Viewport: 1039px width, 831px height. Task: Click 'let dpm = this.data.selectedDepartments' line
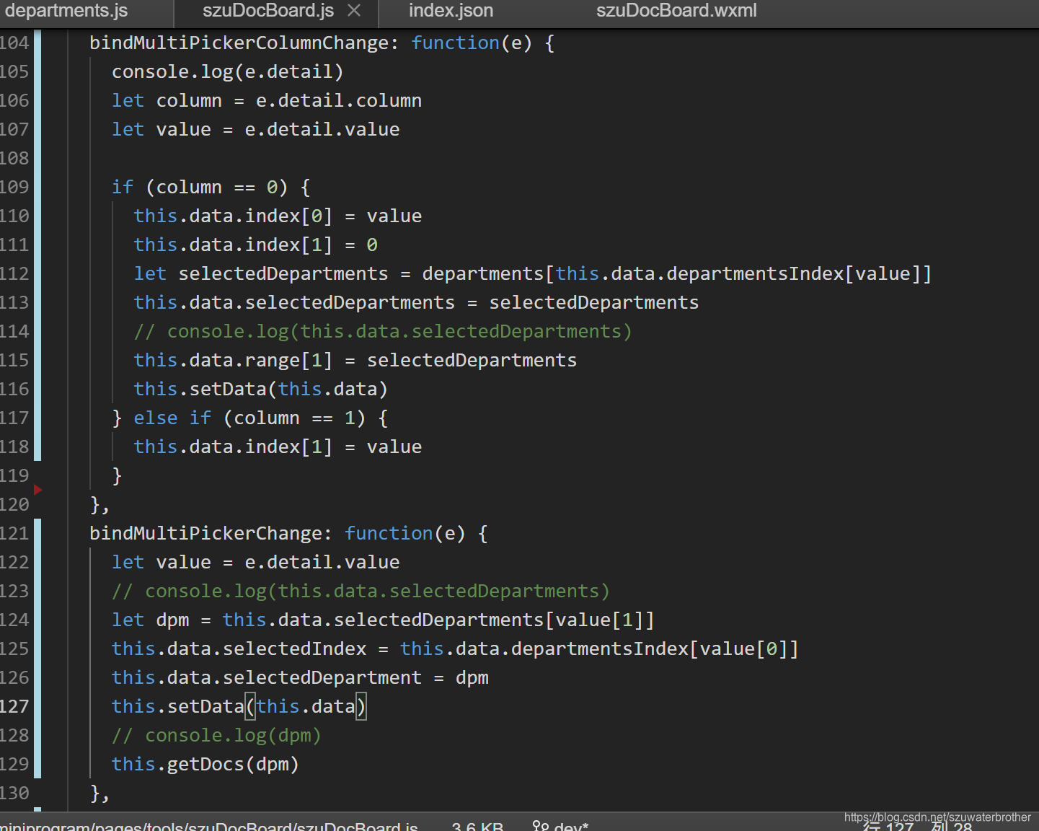(383, 620)
